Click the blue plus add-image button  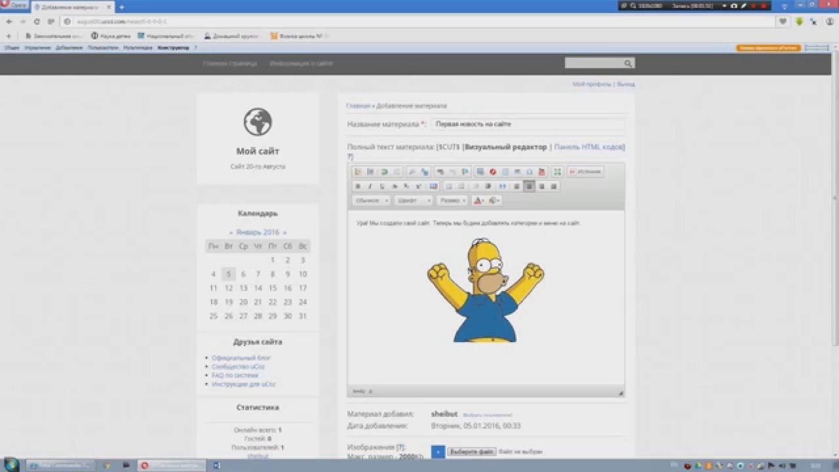(x=438, y=452)
